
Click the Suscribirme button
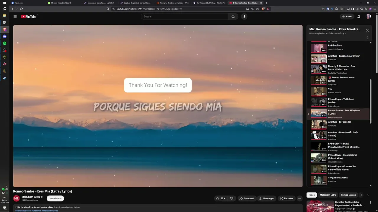(x=55, y=198)
